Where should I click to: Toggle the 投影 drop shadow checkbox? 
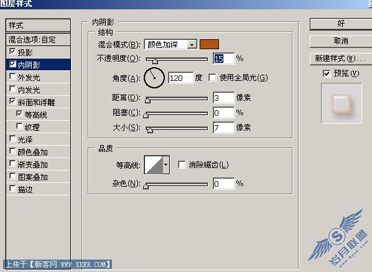[12, 52]
